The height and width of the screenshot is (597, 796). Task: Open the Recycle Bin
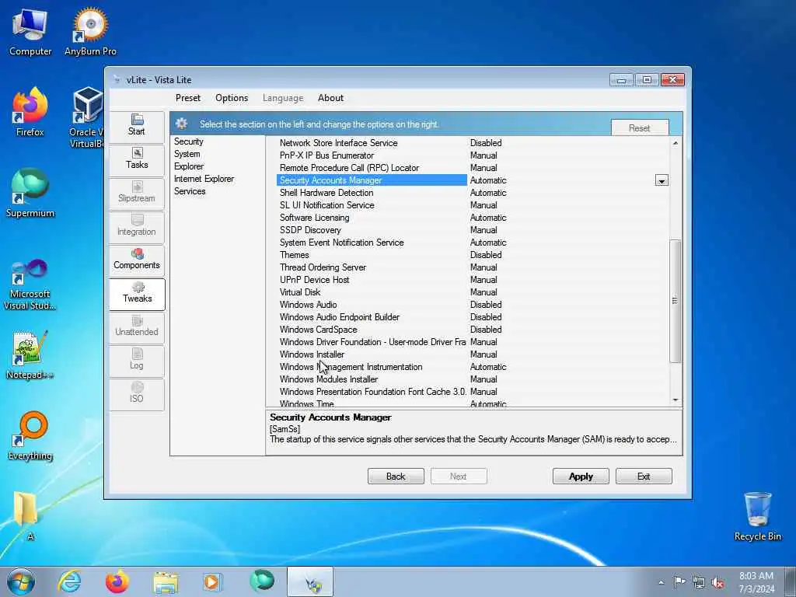pos(757,516)
